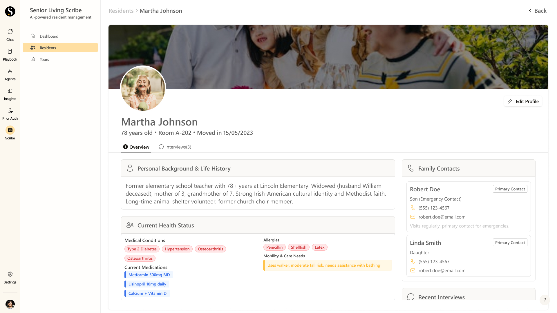Viewport: 557px width, 313px height.
Task: Click the Family Contacts phone header icon
Action: tap(411, 168)
